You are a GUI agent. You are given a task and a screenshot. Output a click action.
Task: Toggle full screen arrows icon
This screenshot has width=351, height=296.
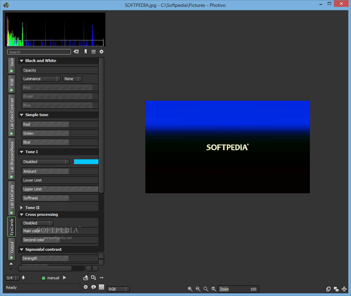[344, 289]
